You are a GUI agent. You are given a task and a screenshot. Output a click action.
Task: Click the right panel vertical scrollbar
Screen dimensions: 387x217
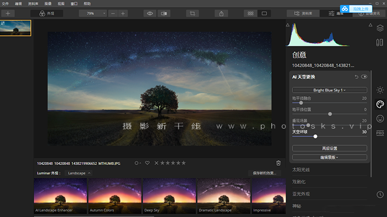[371, 123]
